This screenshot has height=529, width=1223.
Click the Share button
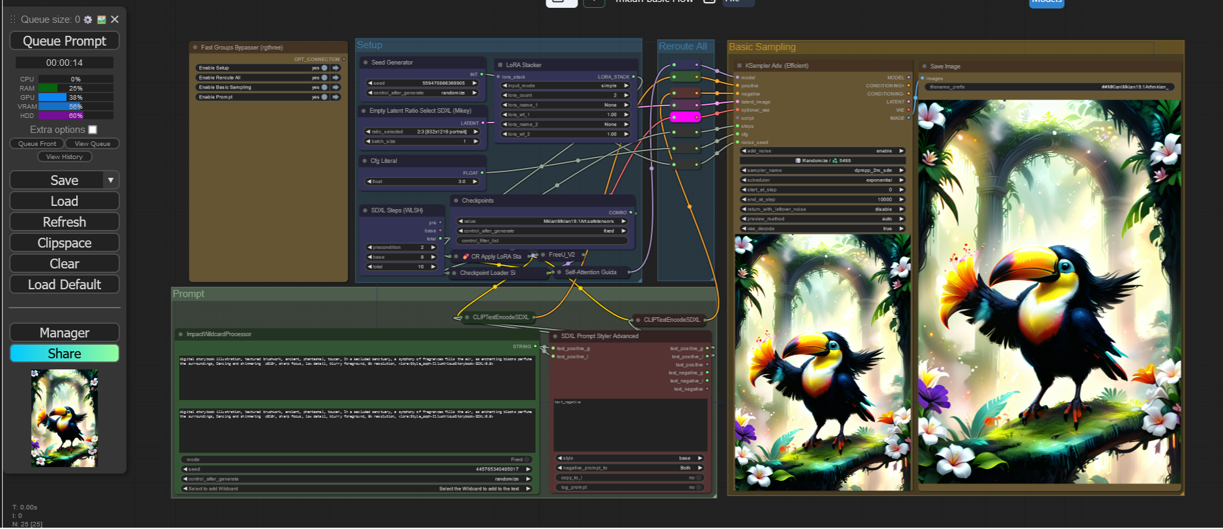click(x=64, y=354)
